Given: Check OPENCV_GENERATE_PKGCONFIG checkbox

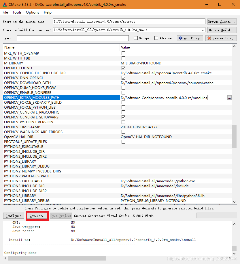Looking at the screenshot, I should tap(123, 112).
